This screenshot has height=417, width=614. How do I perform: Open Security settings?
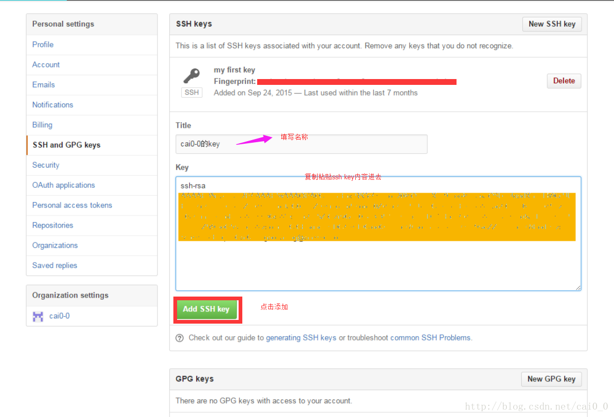[x=46, y=165]
